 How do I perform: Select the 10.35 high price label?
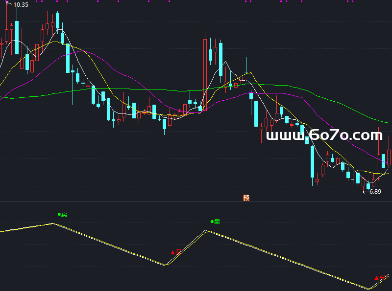point(21,5)
